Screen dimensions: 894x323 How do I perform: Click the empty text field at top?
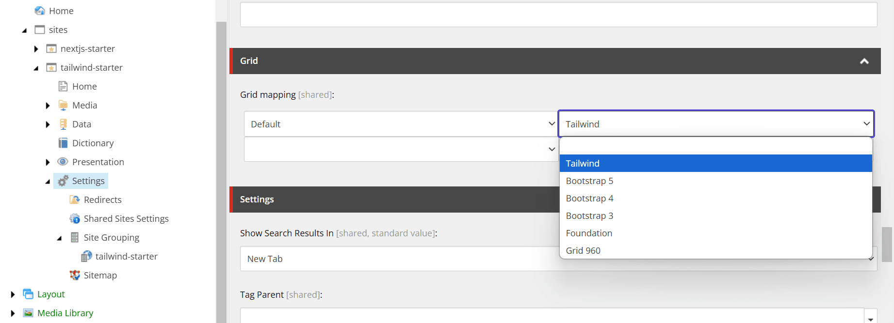coord(558,15)
